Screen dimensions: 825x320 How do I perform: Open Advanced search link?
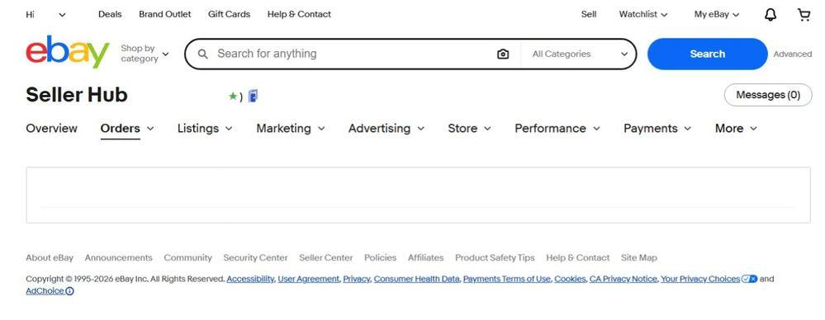(792, 54)
